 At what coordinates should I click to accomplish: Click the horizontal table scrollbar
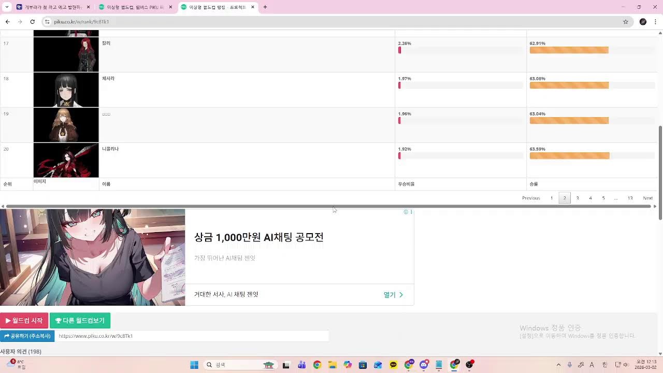coord(327,206)
